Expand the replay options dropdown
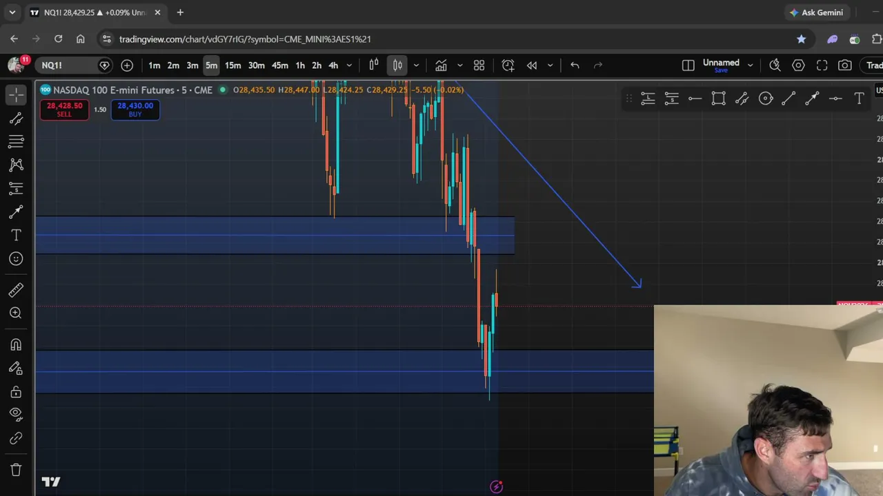883x496 pixels. [x=550, y=65]
